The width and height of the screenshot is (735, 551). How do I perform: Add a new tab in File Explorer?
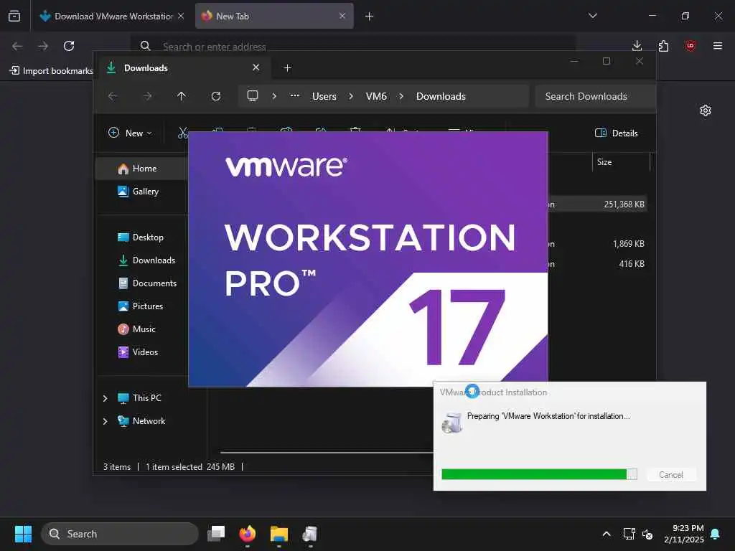[x=288, y=68]
